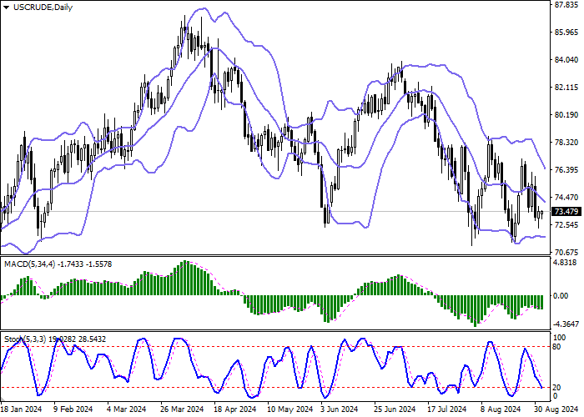Click the stochastic 100 level label

click(560, 338)
